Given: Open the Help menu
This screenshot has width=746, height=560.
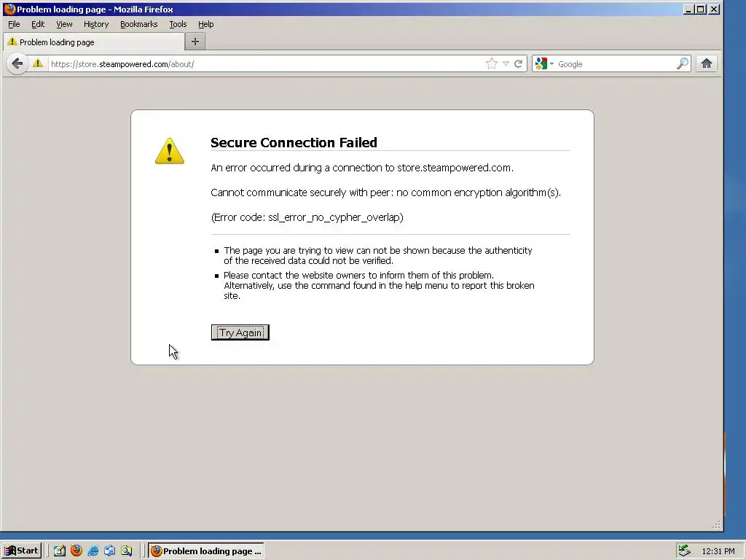Looking at the screenshot, I should (205, 24).
